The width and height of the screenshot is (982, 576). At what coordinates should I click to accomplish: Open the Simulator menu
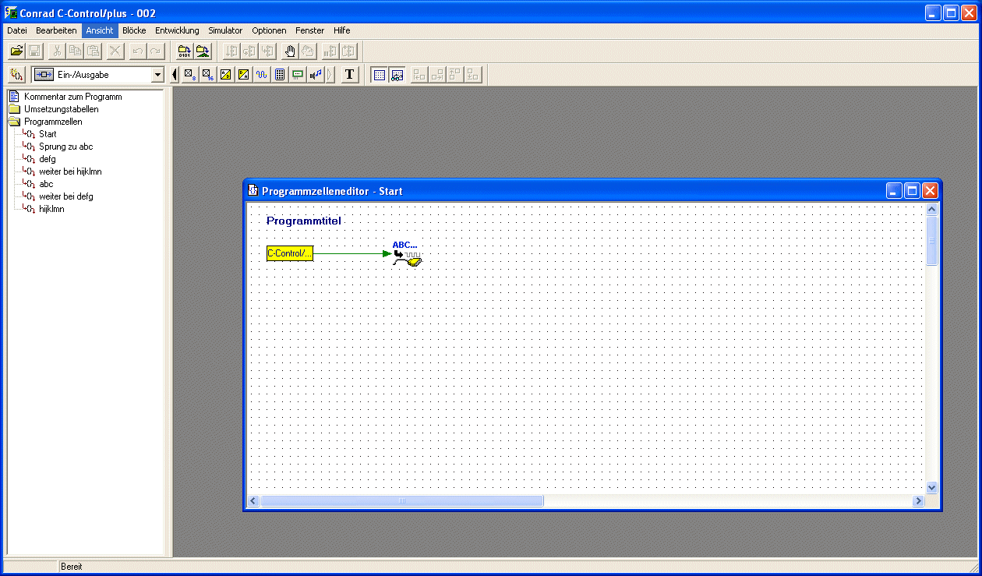pos(225,30)
